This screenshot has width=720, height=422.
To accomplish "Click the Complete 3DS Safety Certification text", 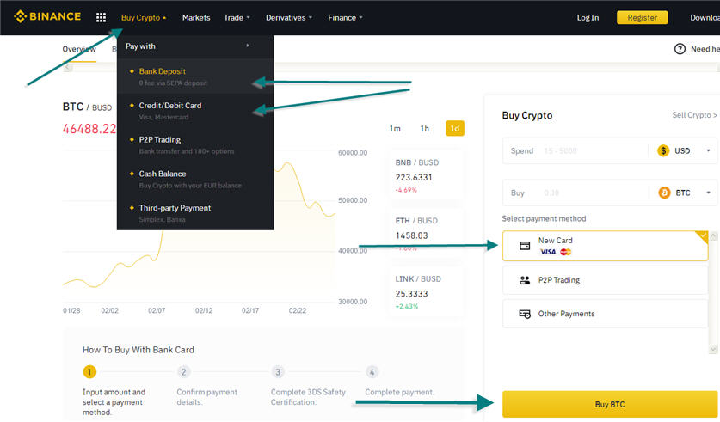I will click(x=308, y=397).
